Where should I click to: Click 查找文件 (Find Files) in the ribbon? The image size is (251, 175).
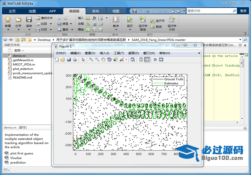point(44,18)
